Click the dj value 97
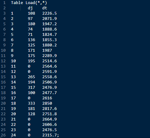The height and width of the screenshot is (138, 150). [30, 19]
